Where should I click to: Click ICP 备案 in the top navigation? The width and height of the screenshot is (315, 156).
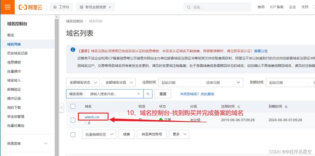click(277, 7)
